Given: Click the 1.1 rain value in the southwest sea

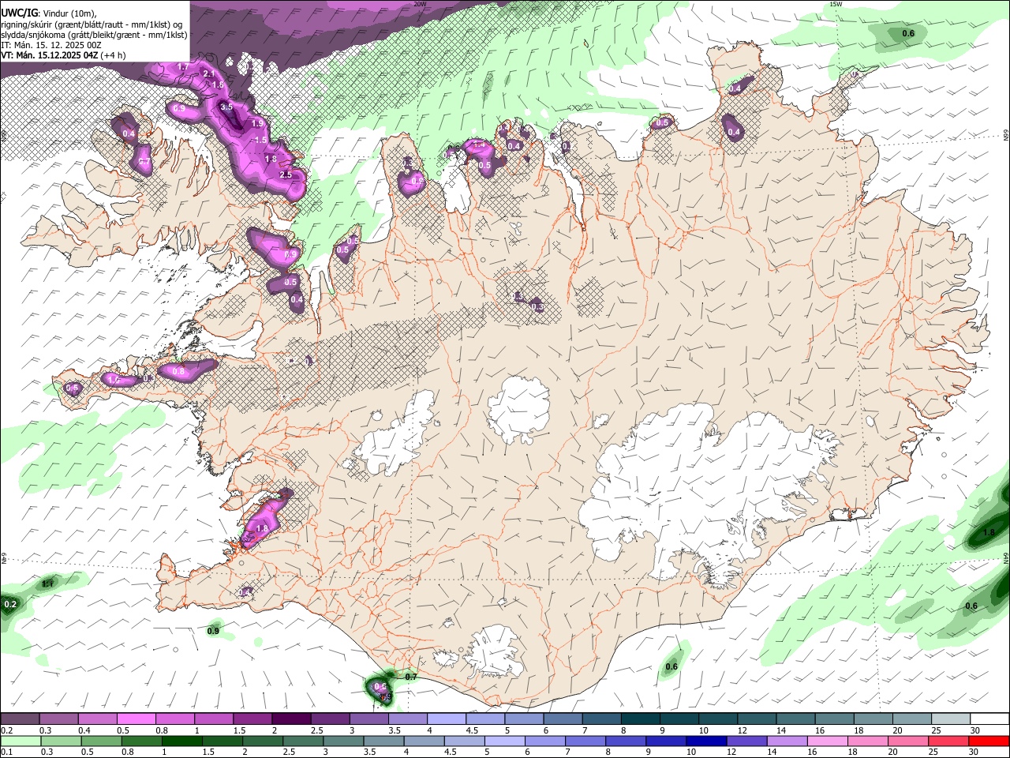Looking at the screenshot, I should click(47, 584).
